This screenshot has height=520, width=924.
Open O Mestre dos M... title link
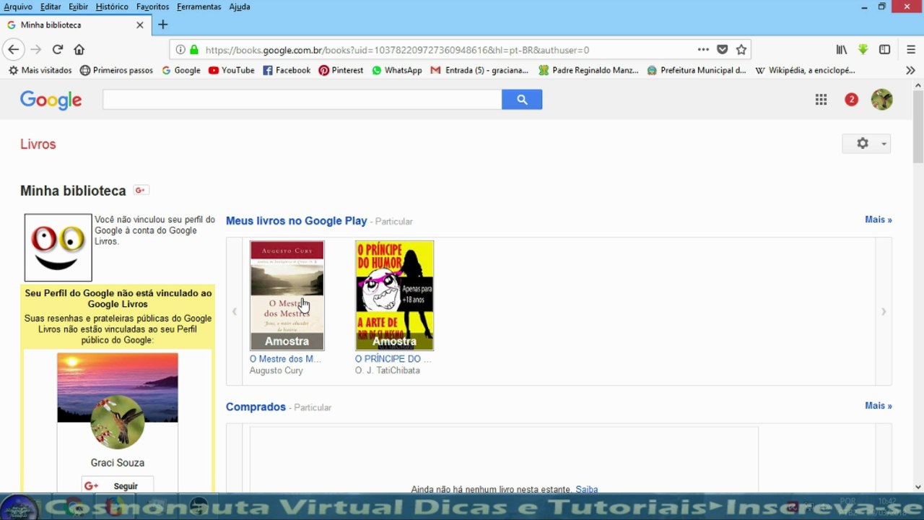(x=285, y=359)
